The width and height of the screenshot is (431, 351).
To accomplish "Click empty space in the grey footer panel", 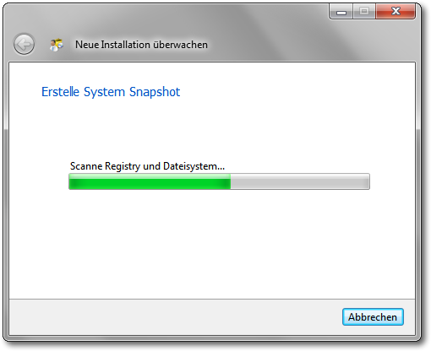I will 169,317.
